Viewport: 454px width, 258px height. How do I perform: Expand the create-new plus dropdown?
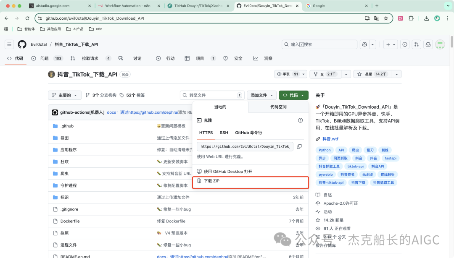click(391, 44)
